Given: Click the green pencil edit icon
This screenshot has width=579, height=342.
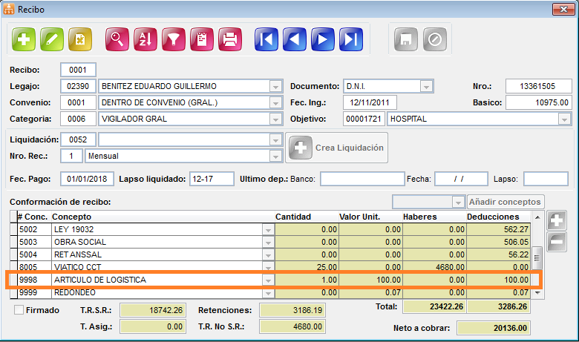Looking at the screenshot, I should pos(52,39).
